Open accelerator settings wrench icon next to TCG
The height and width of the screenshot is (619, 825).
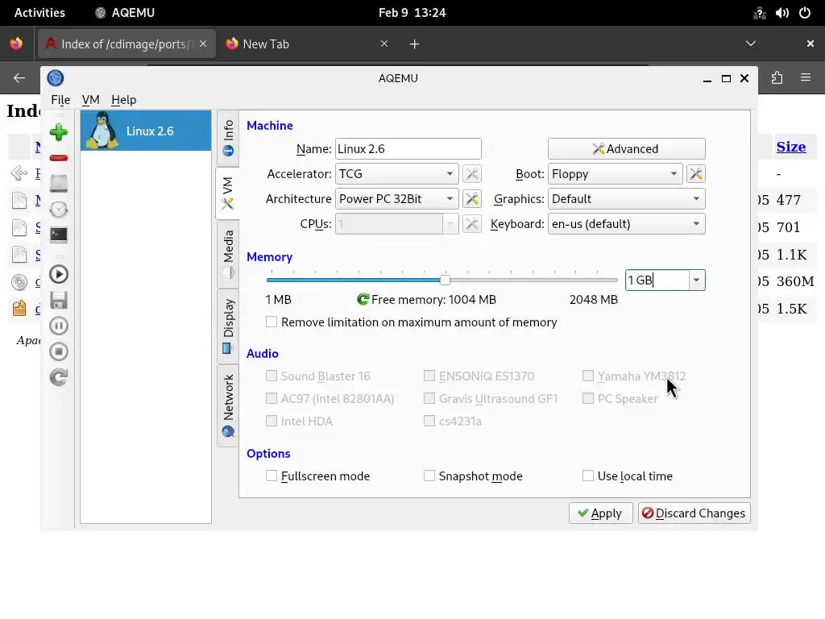pyautogui.click(x=472, y=174)
